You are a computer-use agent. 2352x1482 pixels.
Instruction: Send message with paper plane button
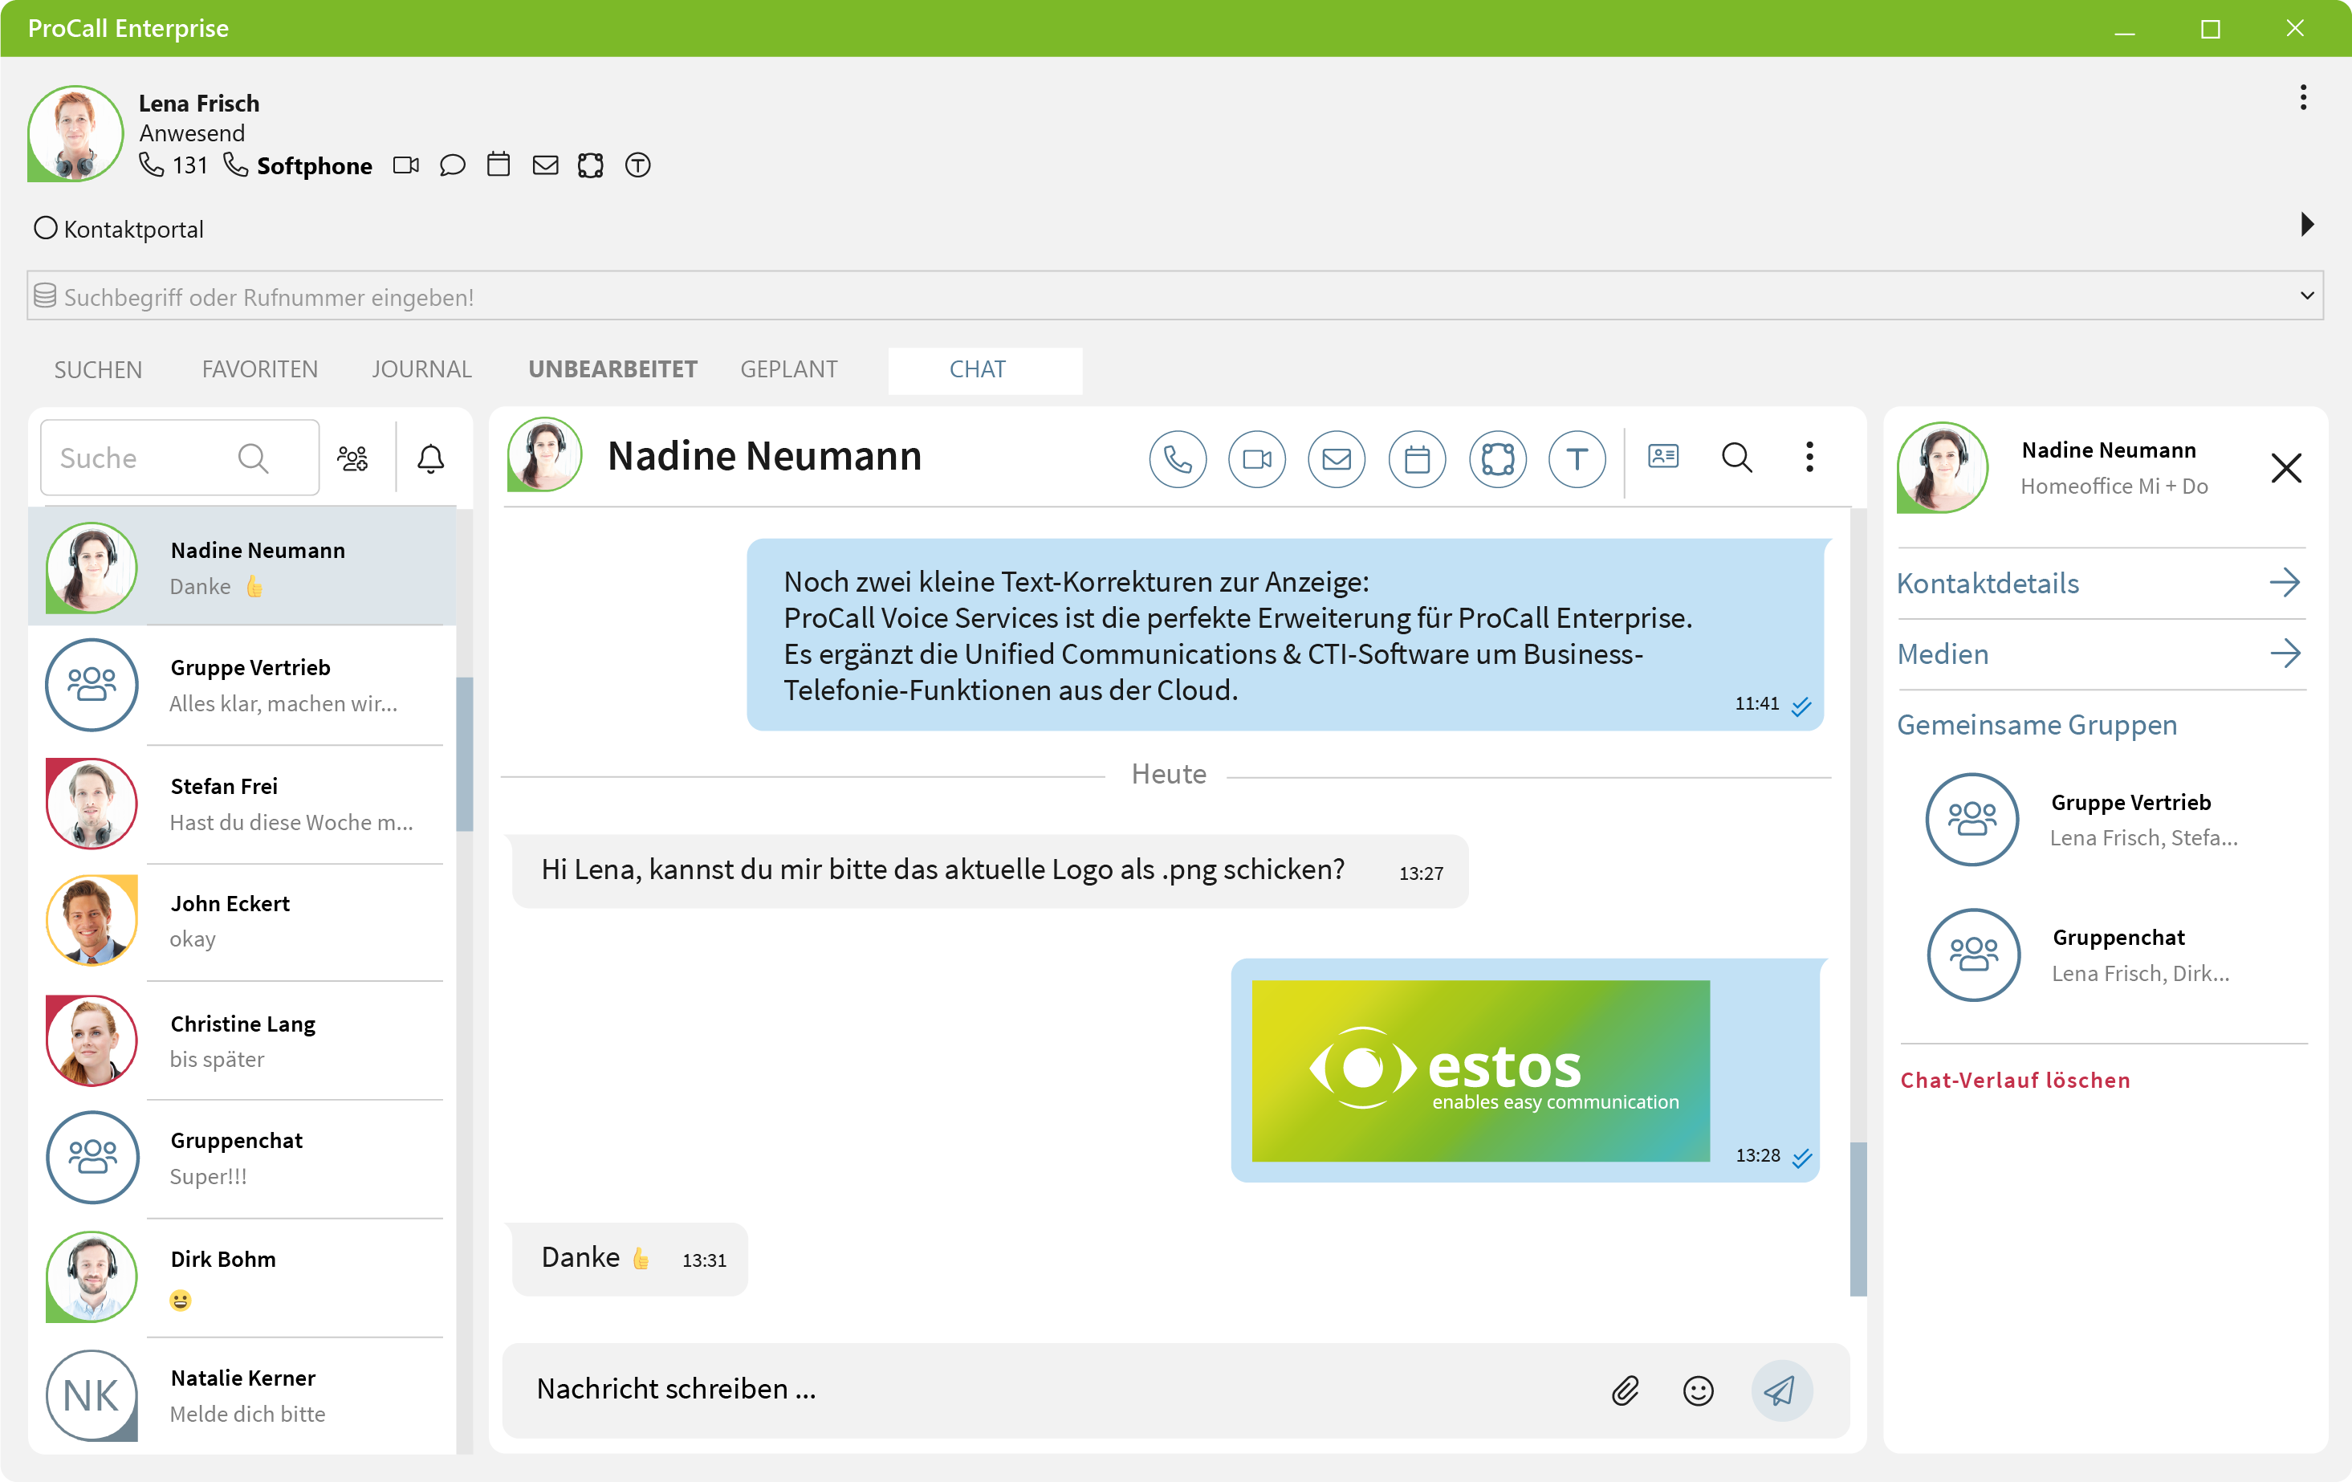click(x=1781, y=1390)
